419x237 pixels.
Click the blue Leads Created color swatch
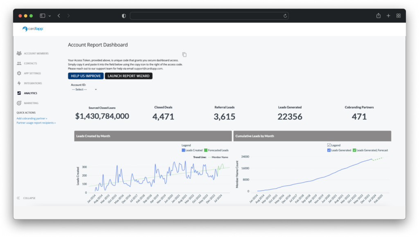pyautogui.click(x=183, y=150)
